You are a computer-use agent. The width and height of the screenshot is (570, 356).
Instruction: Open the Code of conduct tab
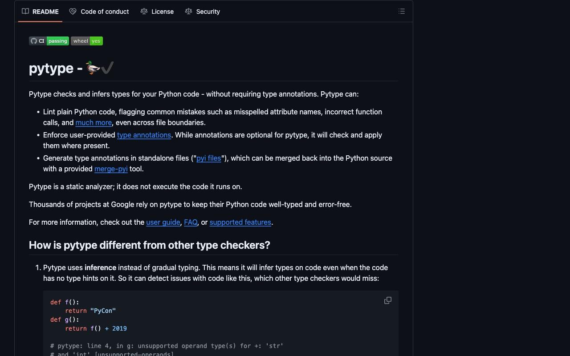click(99, 12)
